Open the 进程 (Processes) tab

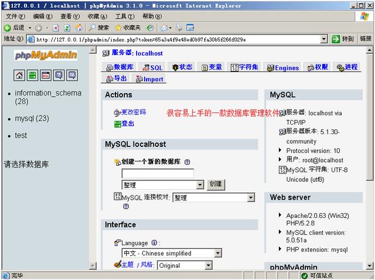tap(347, 67)
